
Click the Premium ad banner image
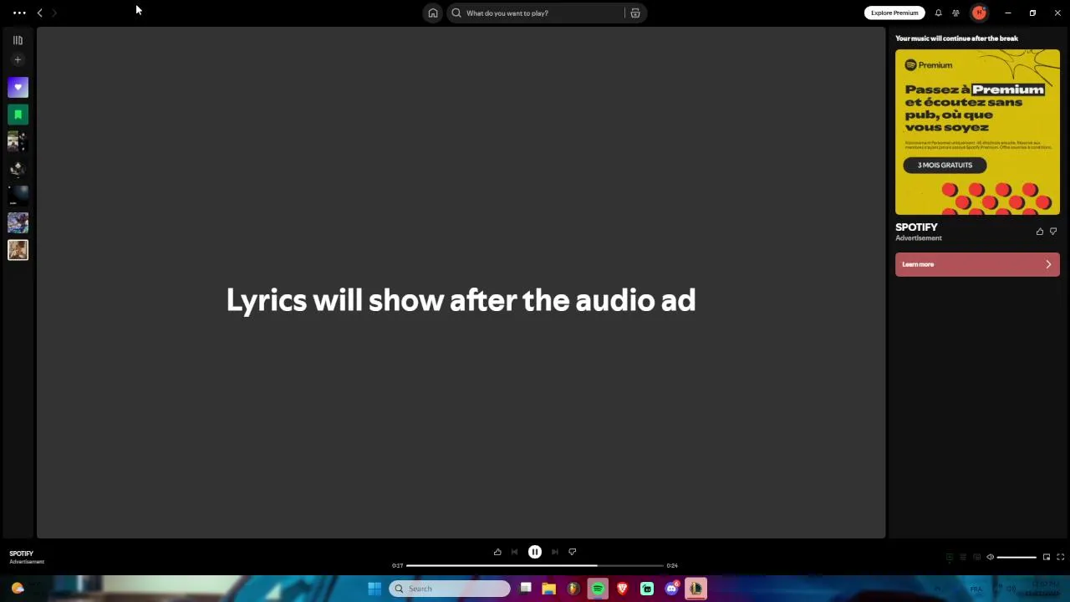[977, 132]
